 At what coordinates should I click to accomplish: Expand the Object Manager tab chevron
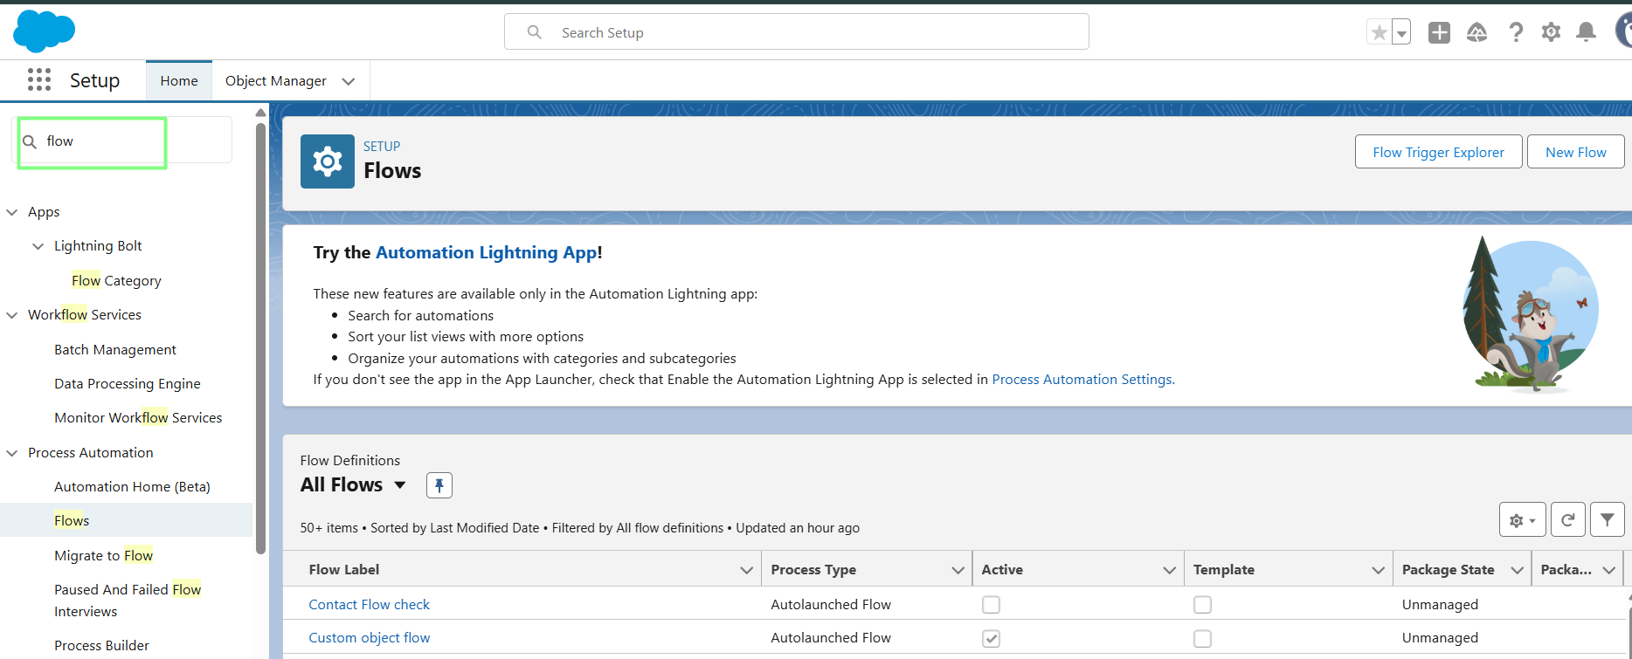349,81
